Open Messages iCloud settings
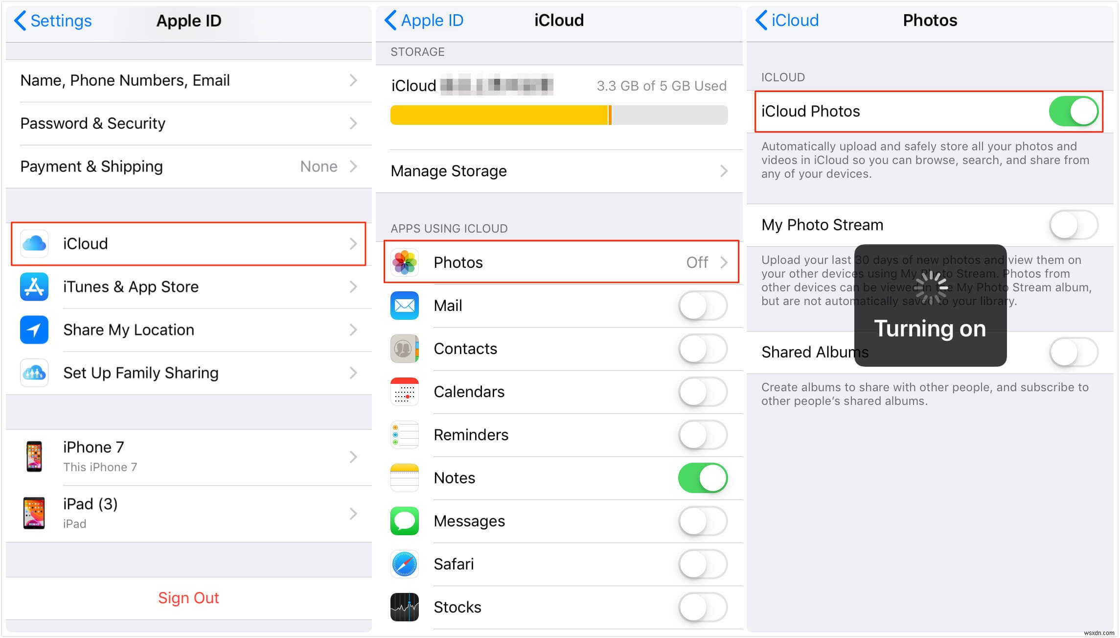The height and width of the screenshot is (638, 1120). (559, 523)
